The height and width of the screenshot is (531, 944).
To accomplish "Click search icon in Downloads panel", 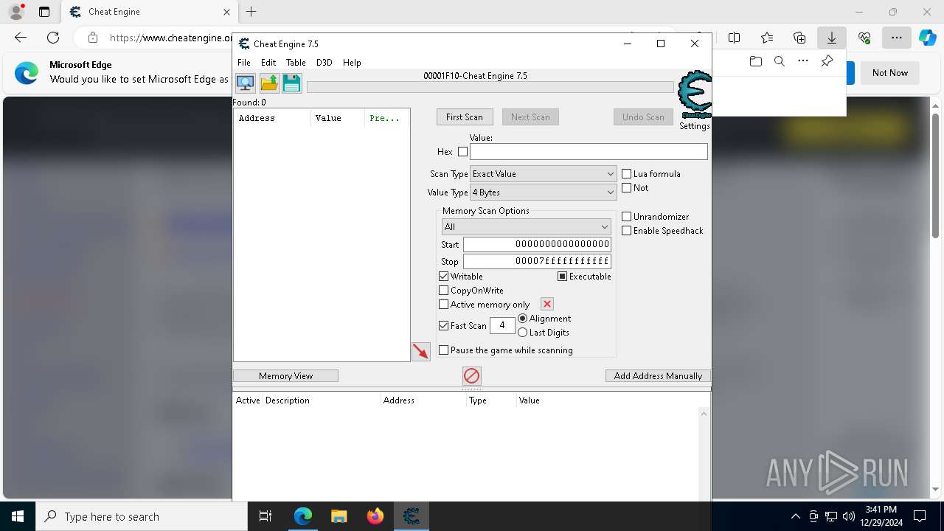I will coord(780,61).
